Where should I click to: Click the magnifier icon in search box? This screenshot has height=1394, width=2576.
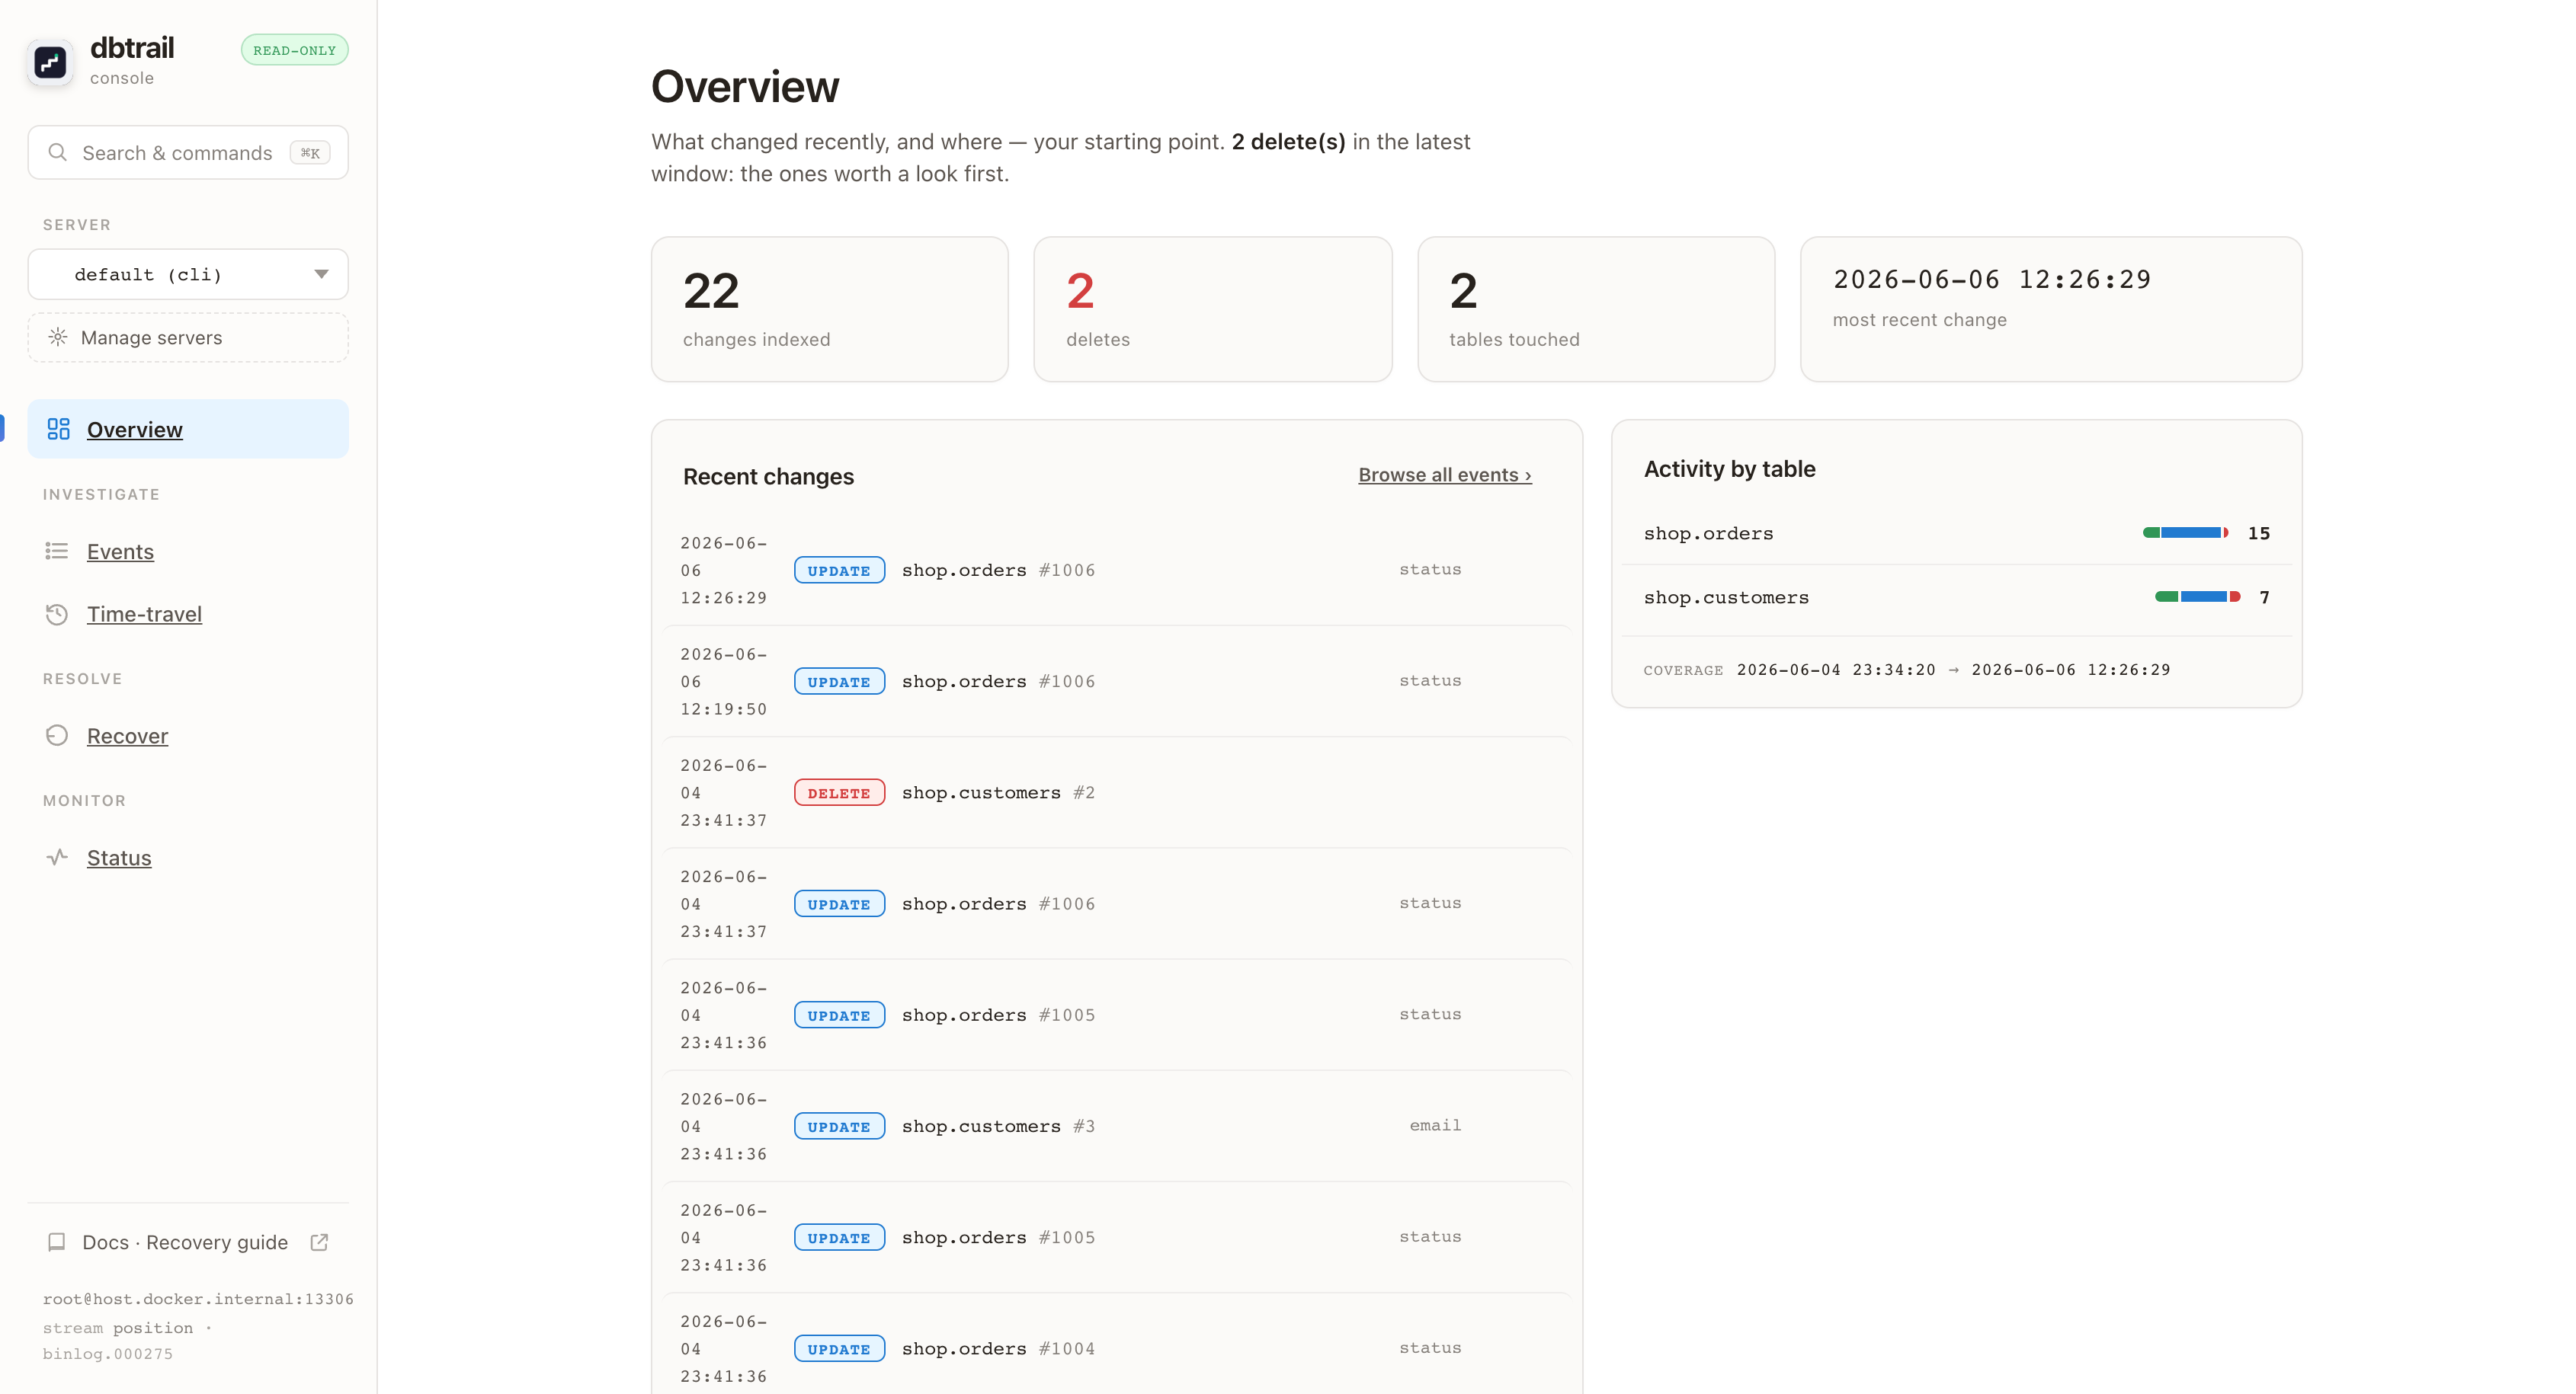click(58, 152)
